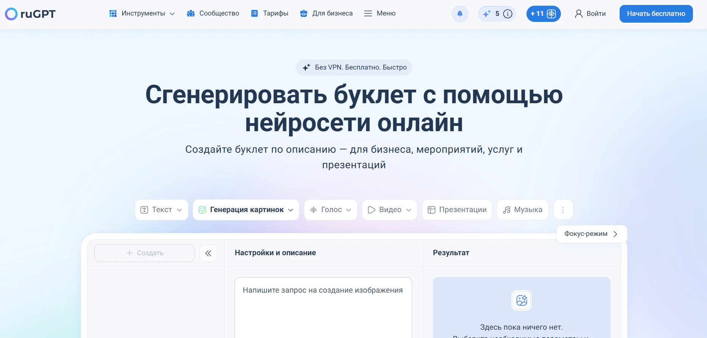Click the Войти login link
Viewport: 707px width, 338px height.
coord(596,14)
